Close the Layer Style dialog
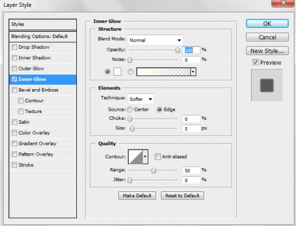 pyautogui.click(x=283, y=3)
